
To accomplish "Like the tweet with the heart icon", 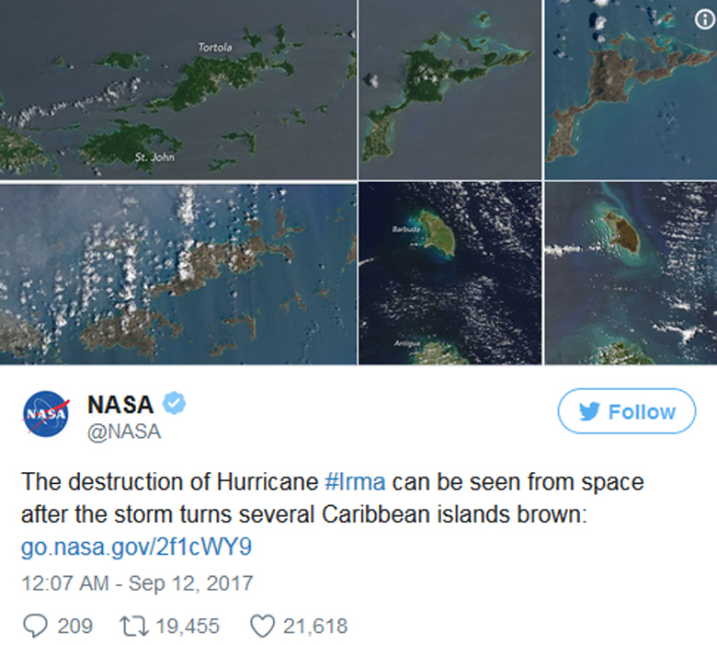I will pos(263,626).
